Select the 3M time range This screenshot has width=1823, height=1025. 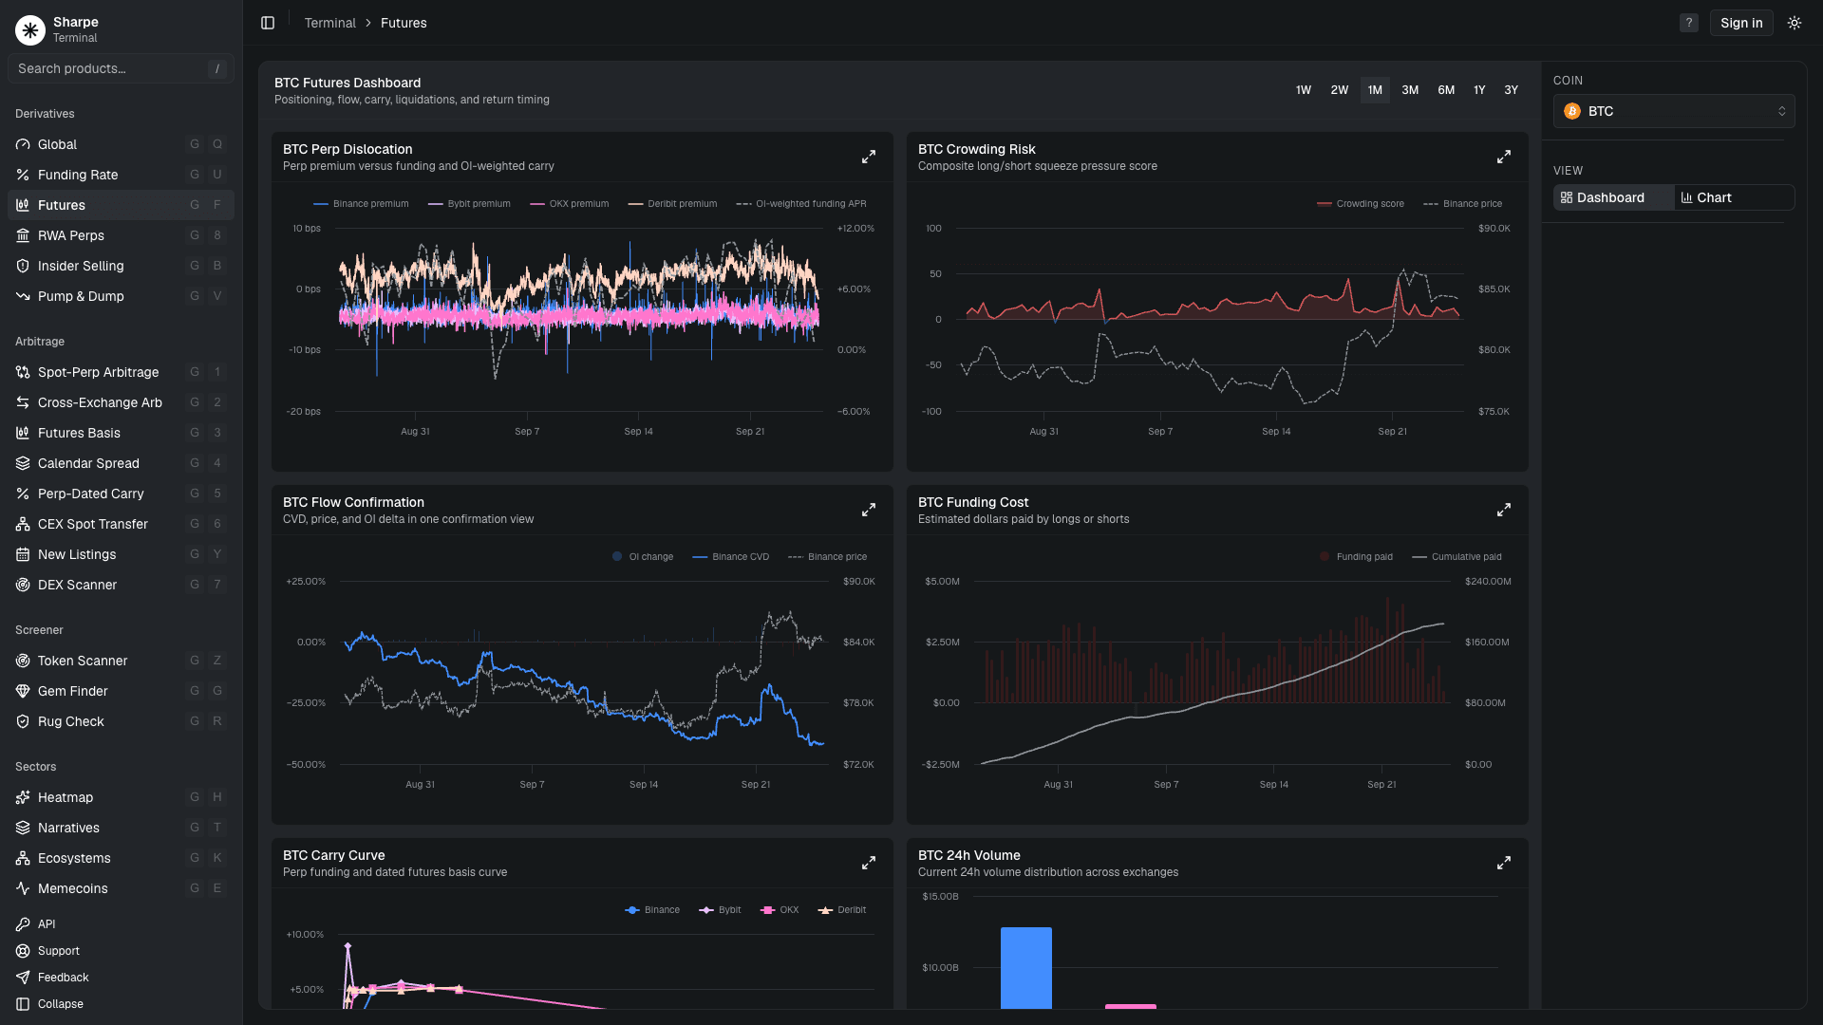coord(1410,90)
